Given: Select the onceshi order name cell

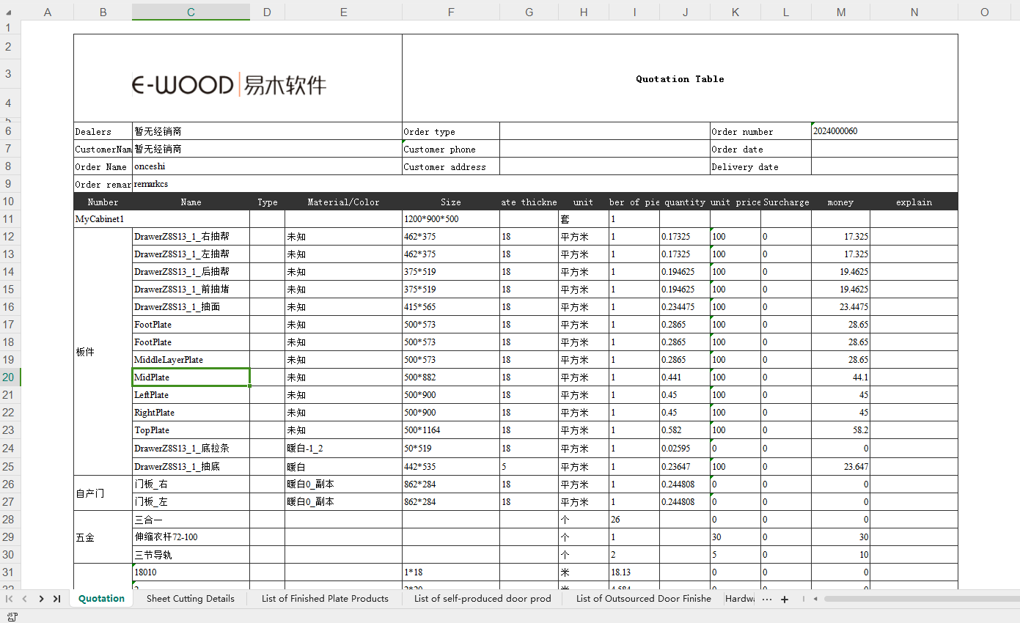Looking at the screenshot, I should 267,166.
